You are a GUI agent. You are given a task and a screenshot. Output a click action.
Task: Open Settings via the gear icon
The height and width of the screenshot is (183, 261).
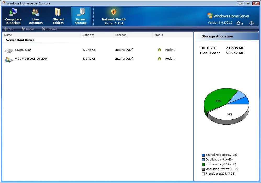tap(240, 23)
